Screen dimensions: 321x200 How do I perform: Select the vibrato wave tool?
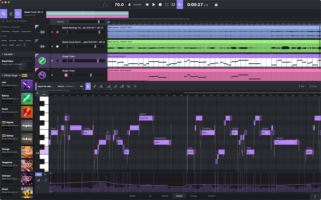click(x=128, y=86)
